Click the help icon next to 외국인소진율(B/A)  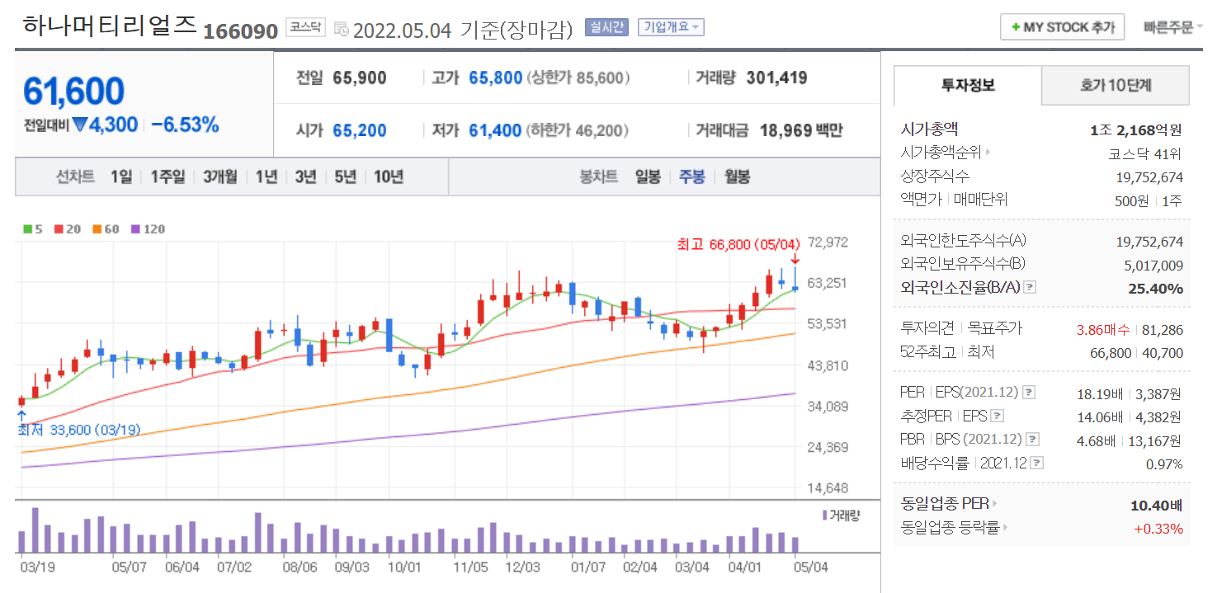click(x=1030, y=288)
